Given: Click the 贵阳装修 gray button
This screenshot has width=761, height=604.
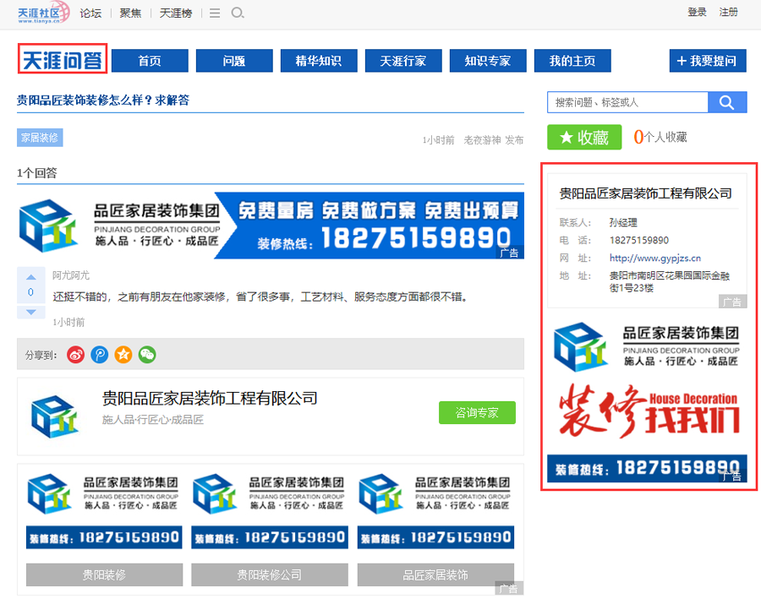Looking at the screenshot, I should (104, 575).
